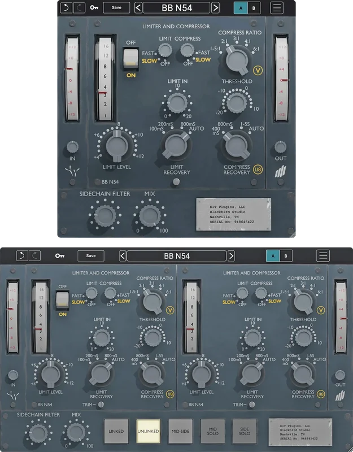Click MIX knob in bottom stereo window
The height and width of the screenshot is (452, 353).
point(76,432)
